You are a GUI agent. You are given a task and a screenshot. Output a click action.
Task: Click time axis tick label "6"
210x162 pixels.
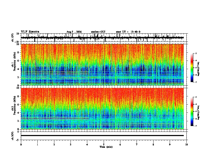(x=120, y=145)
